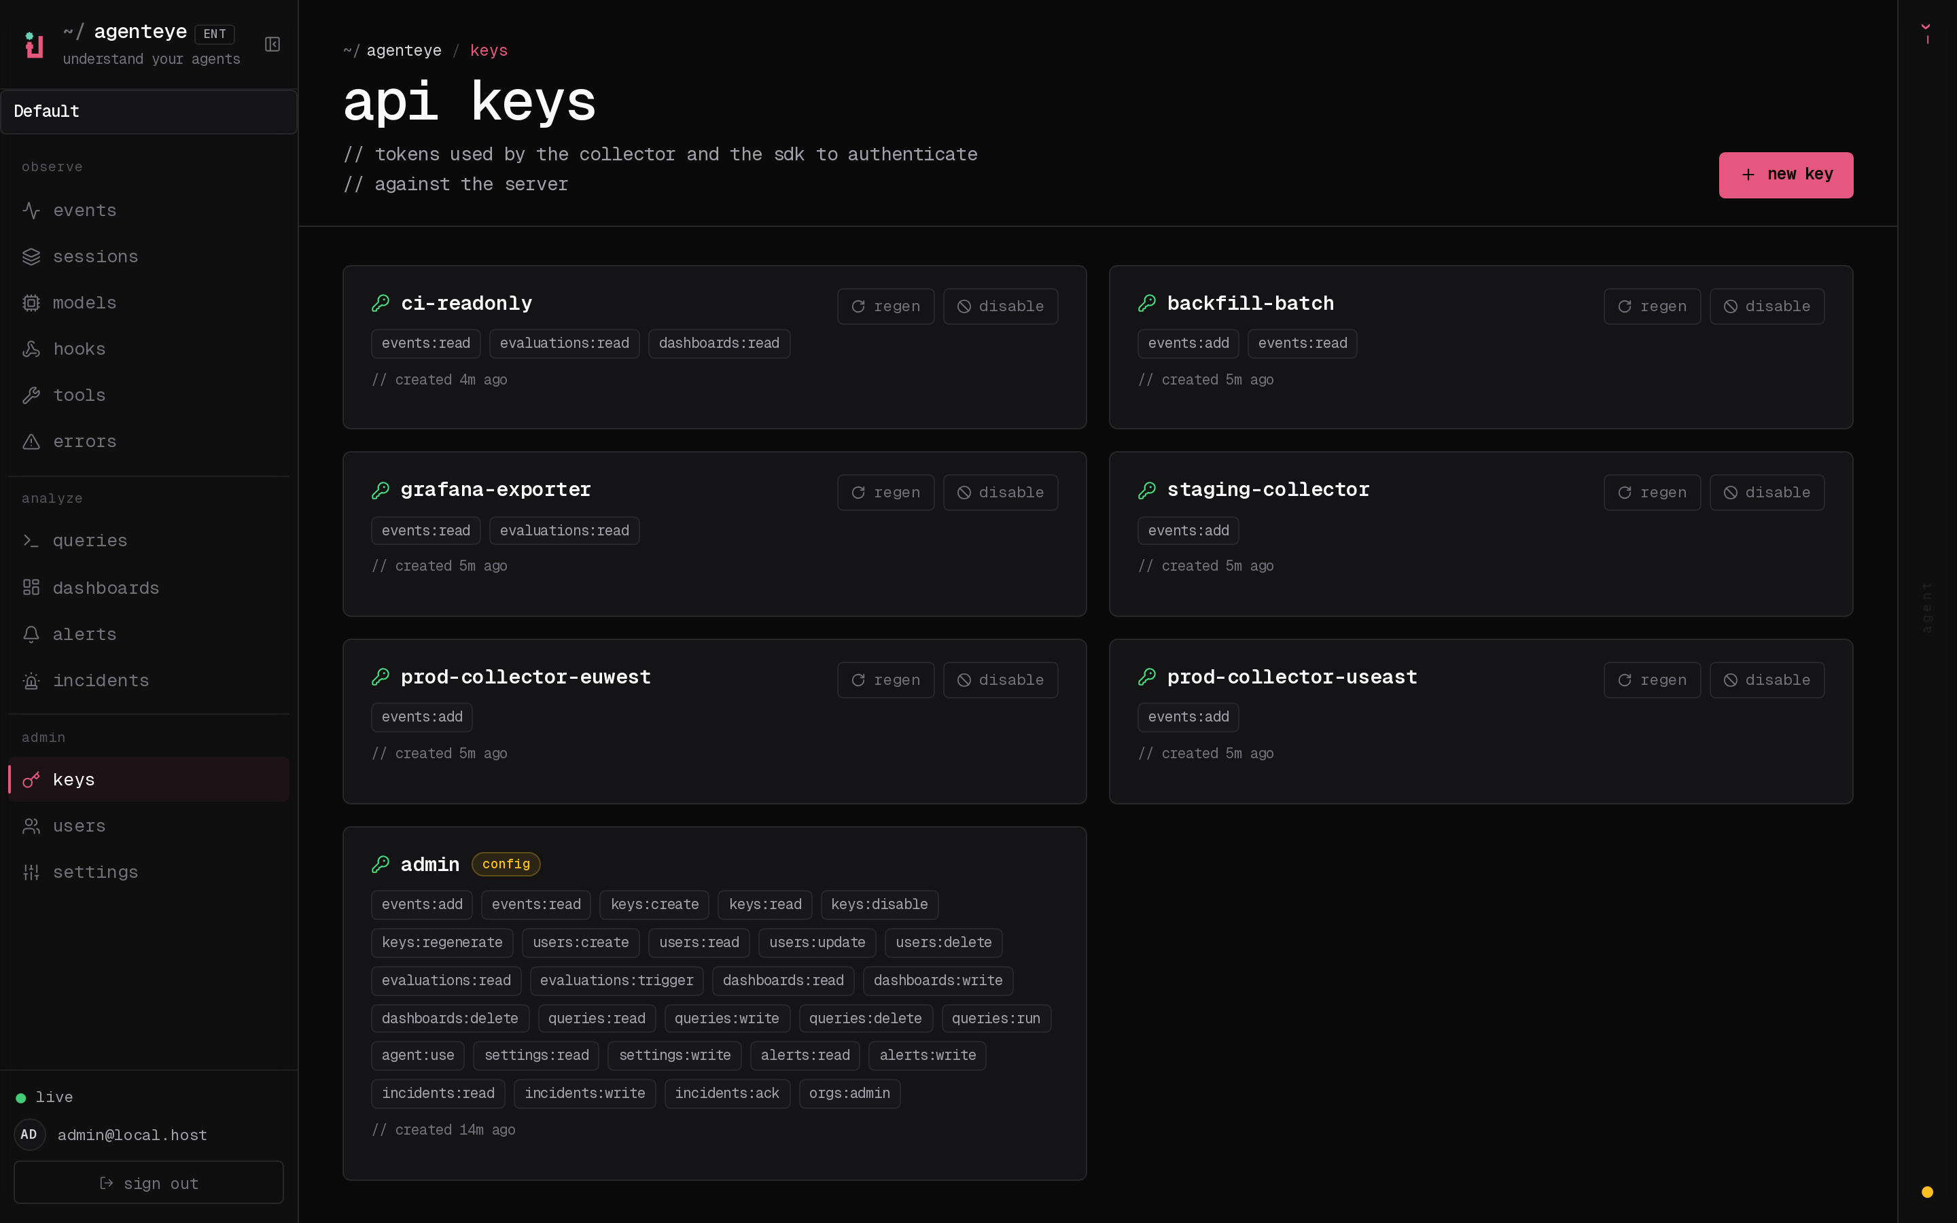The image size is (1957, 1223).
Task: Click keys:regenerate tag on admin
Action: [x=442, y=942]
